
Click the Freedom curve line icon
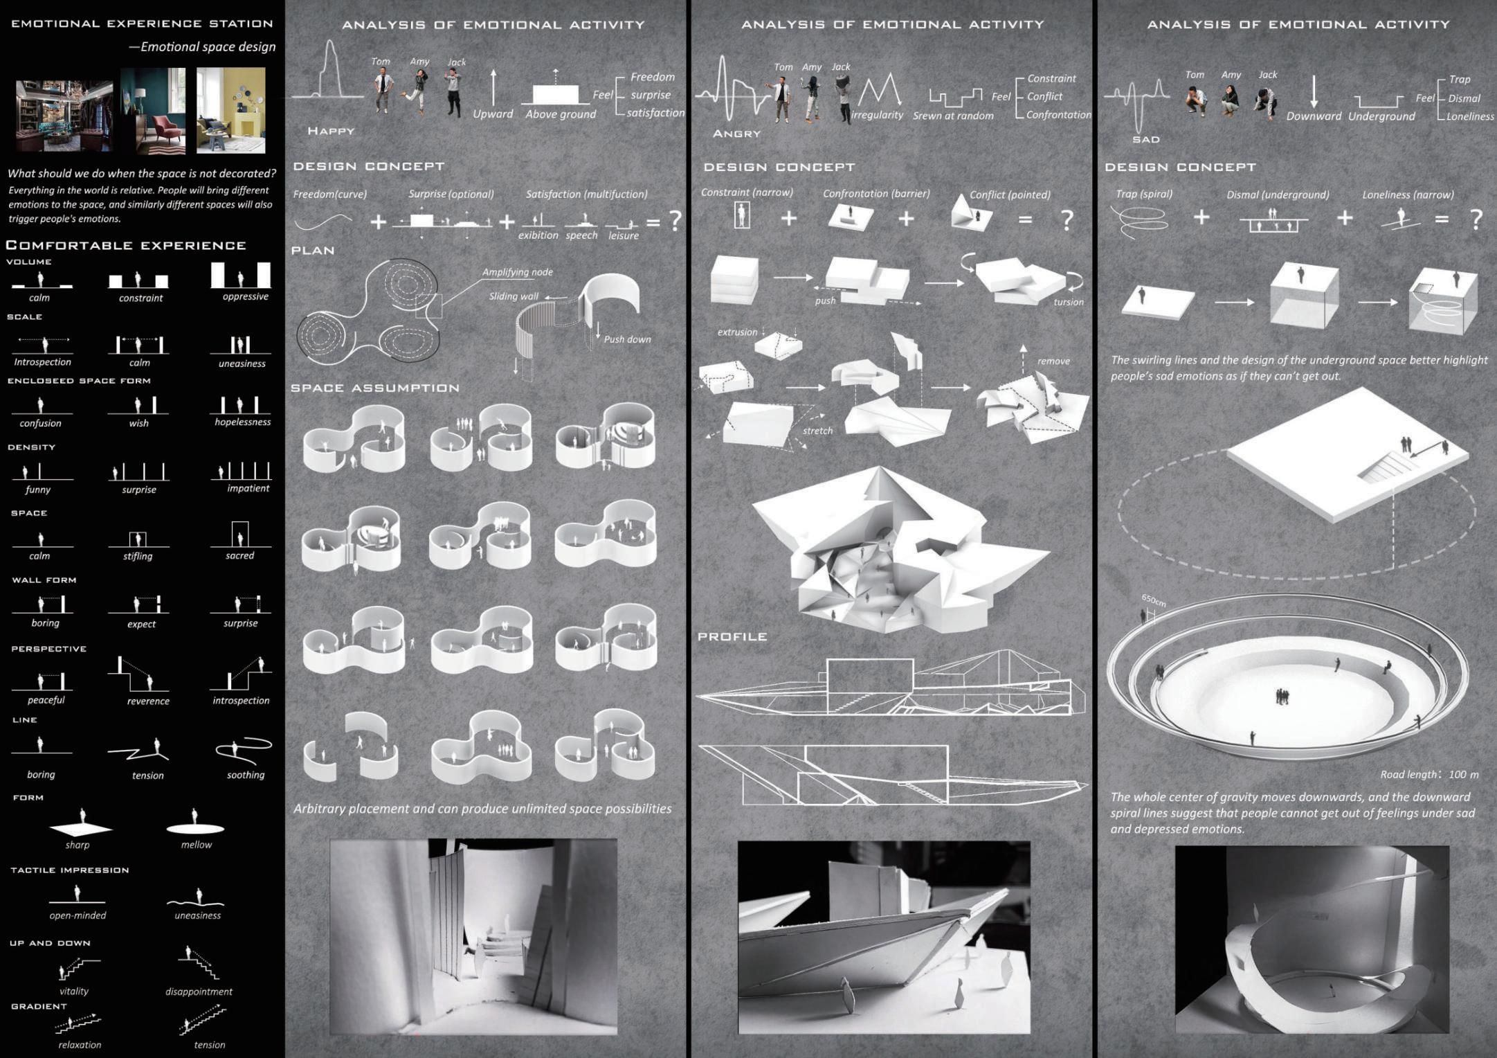(x=323, y=222)
